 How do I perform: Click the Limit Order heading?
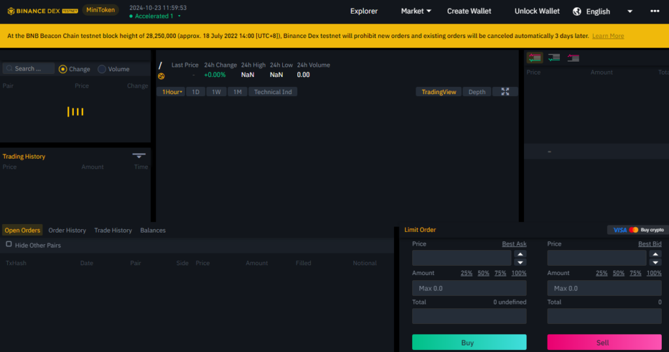[x=420, y=229]
